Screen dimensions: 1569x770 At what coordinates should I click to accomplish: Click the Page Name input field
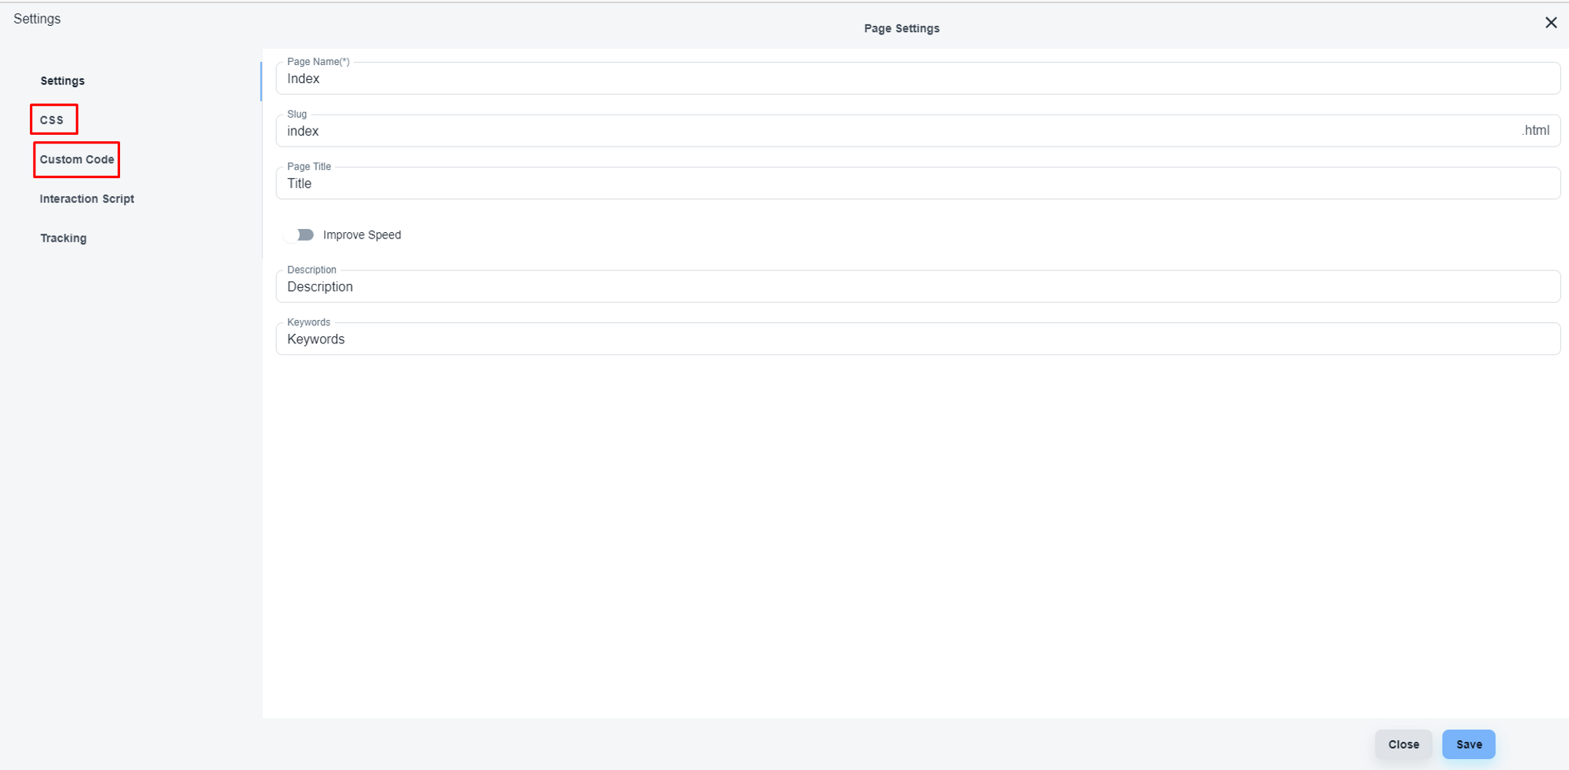(916, 79)
